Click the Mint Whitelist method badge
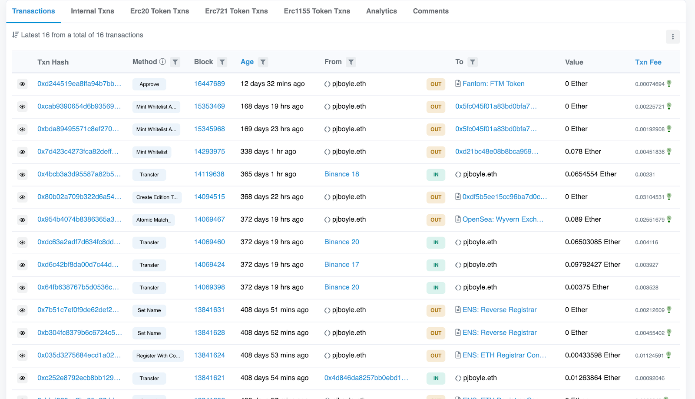The height and width of the screenshot is (399, 695). (x=152, y=152)
